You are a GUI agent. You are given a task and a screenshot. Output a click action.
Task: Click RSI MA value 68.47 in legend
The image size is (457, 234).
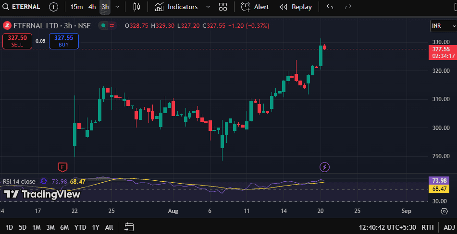[x=78, y=182]
